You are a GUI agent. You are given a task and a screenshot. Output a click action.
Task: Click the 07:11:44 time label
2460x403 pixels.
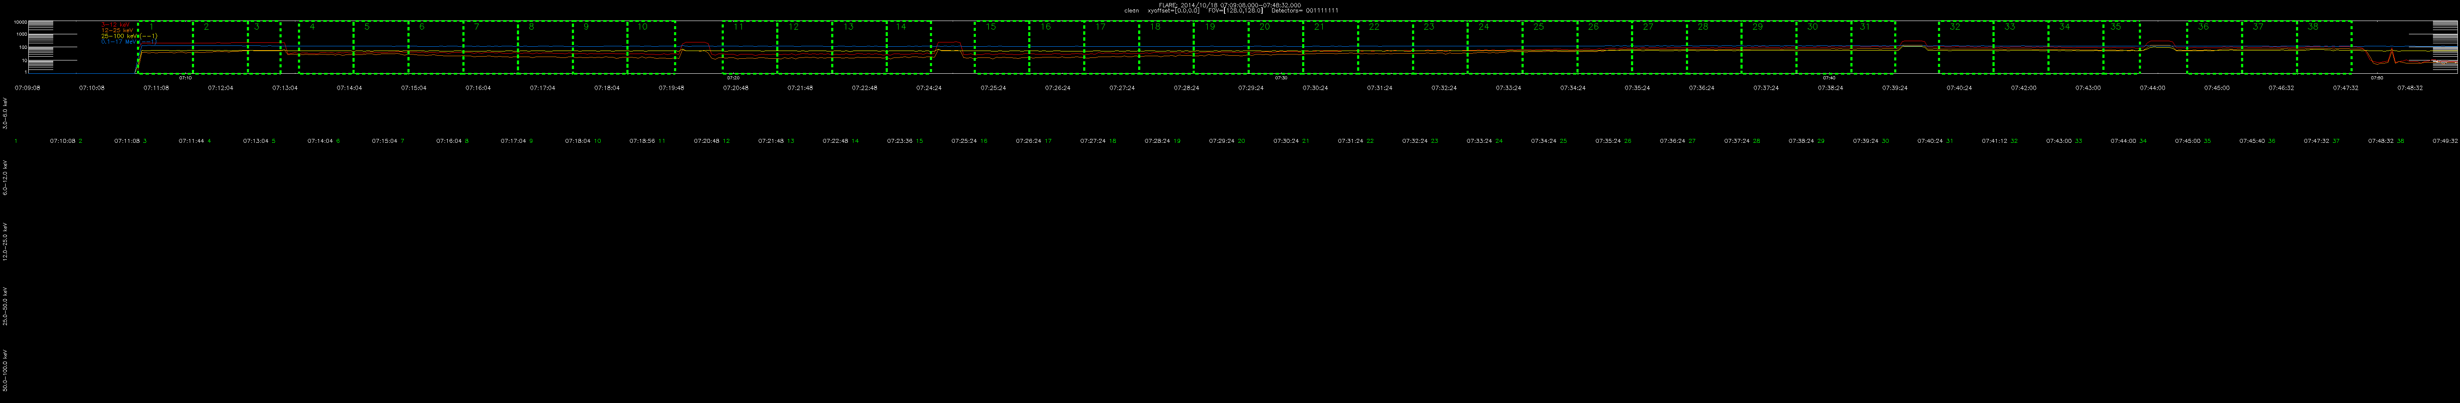[192, 141]
